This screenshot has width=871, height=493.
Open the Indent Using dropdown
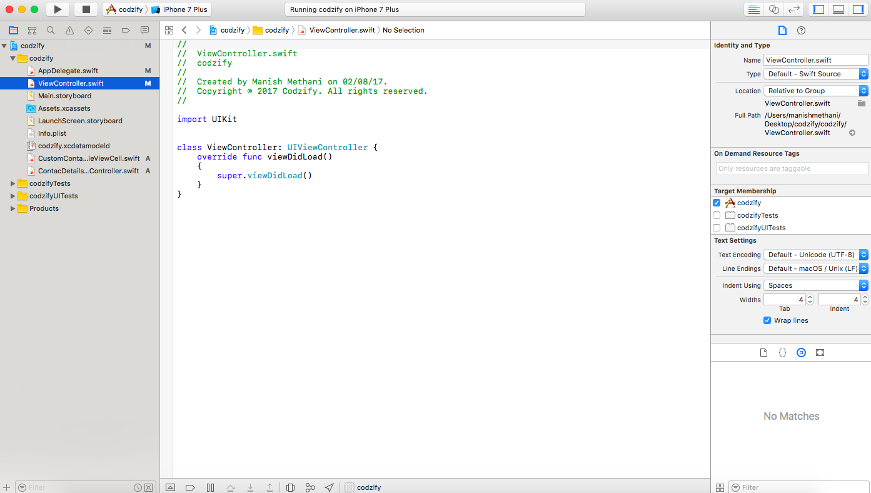coord(816,285)
